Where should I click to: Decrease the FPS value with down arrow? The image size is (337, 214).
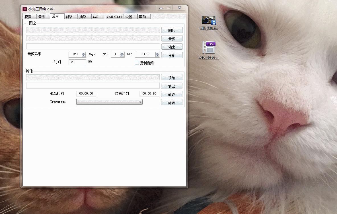pos(122,56)
